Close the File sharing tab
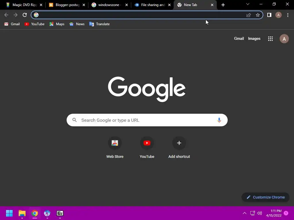Image resolution: width=294 pixels, height=220 pixels. 169,5
